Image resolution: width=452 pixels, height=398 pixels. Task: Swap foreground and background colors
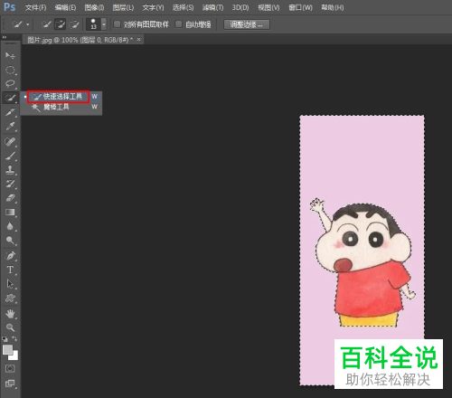click(x=14, y=339)
